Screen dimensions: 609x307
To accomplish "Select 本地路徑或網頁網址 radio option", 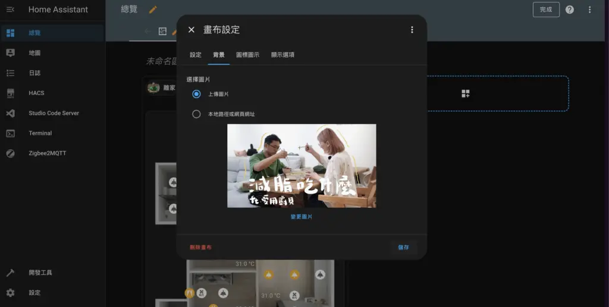I will (x=196, y=114).
